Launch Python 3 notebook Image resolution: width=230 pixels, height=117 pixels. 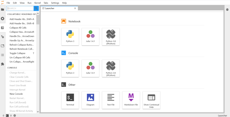pos(70,37)
